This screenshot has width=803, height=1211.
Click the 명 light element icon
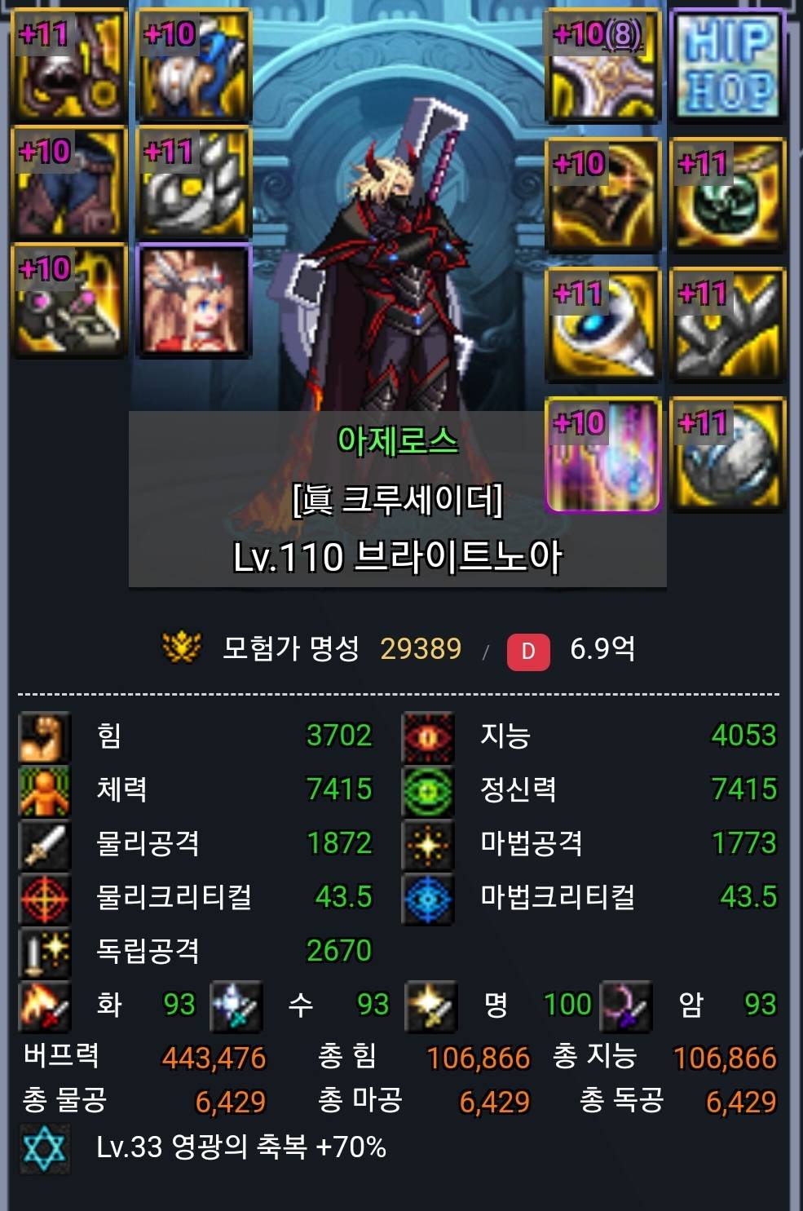tap(431, 1005)
